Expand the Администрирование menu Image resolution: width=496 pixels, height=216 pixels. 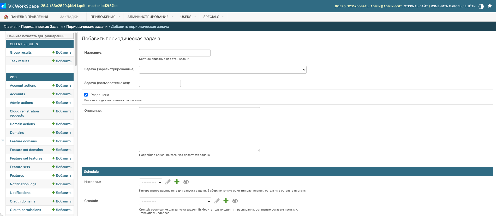point(150,17)
